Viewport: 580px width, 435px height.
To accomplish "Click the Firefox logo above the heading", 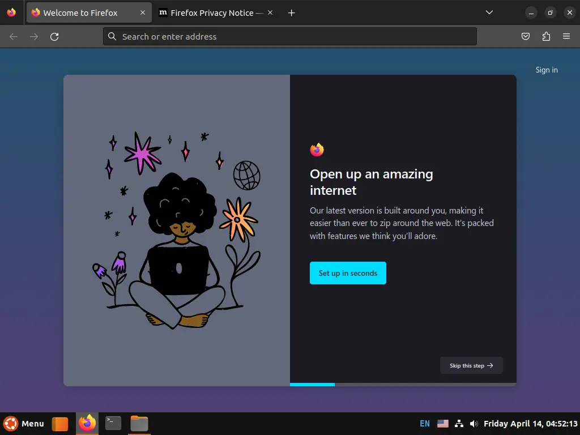I will coord(317,150).
